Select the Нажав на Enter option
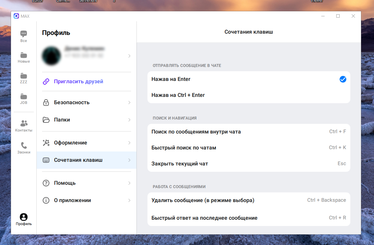The height and width of the screenshot is (245, 374). [x=171, y=79]
